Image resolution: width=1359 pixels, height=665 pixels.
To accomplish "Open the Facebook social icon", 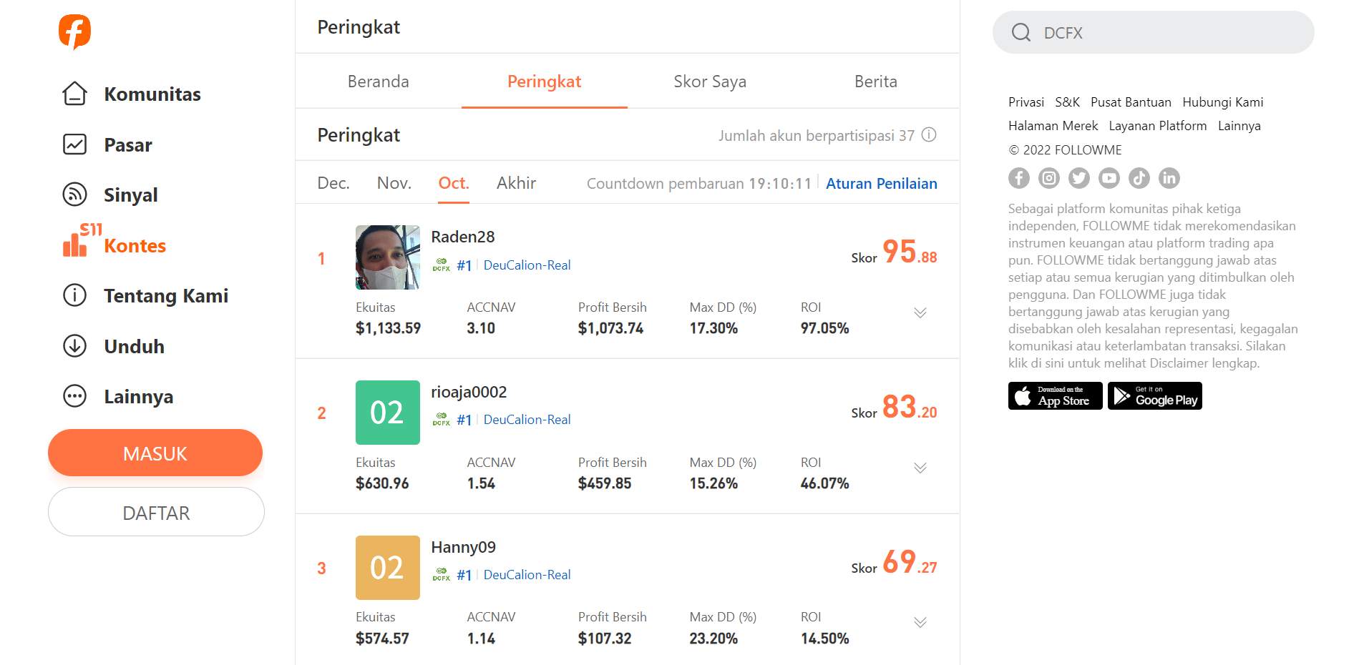I will pyautogui.click(x=1019, y=178).
